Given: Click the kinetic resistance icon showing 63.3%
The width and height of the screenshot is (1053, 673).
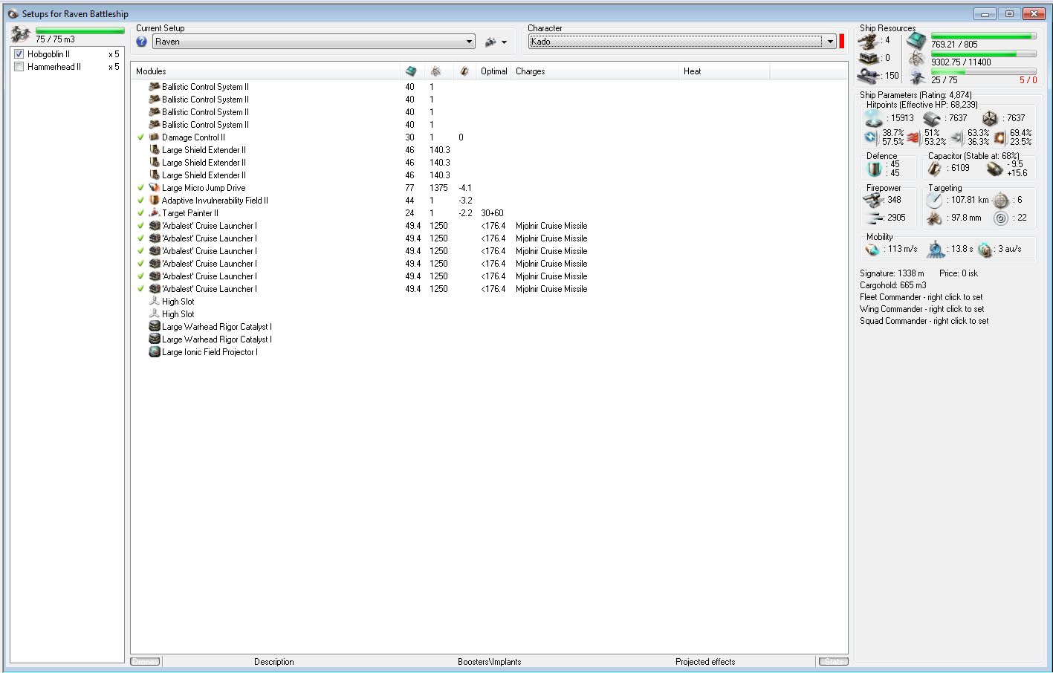Looking at the screenshot, I should [956, 137].
